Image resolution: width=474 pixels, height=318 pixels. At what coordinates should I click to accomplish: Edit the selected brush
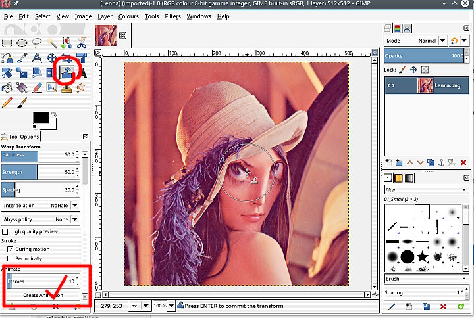point(392,307)
